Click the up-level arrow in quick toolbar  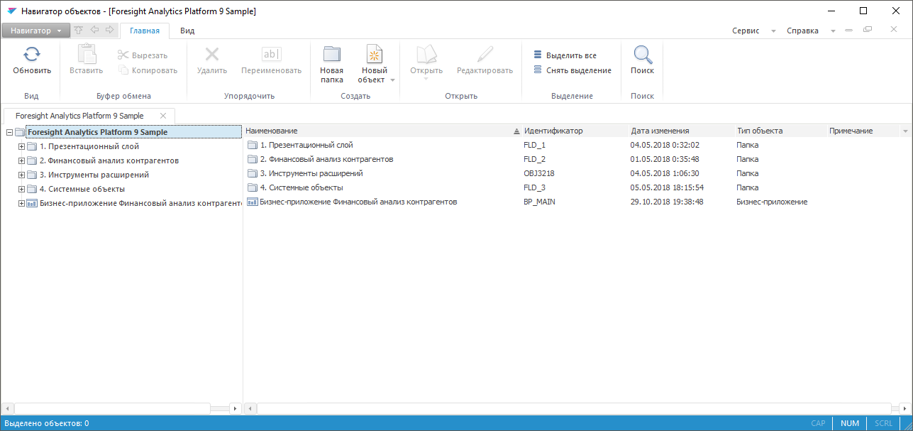pyautogui.click(x=79, y=31)
